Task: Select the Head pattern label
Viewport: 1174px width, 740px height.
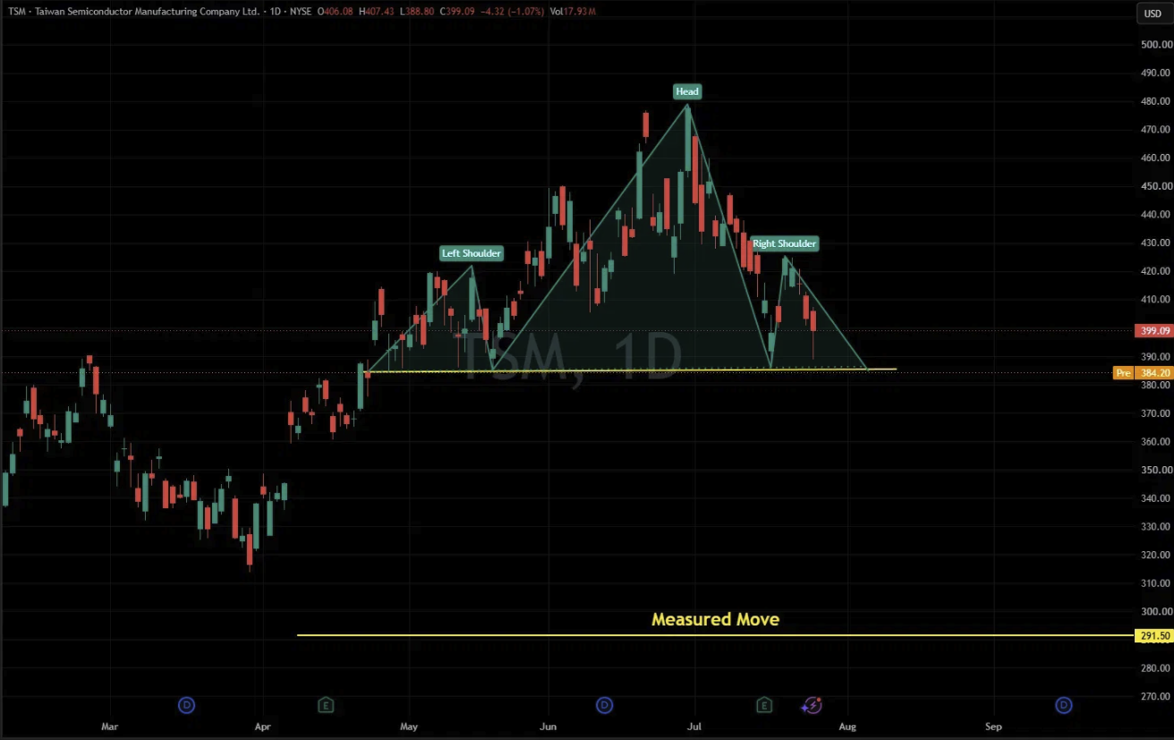Action: point(687,91)
